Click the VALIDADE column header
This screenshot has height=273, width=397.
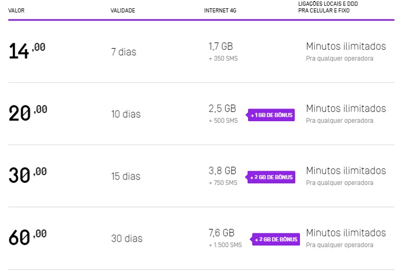(x=123, y=10)
